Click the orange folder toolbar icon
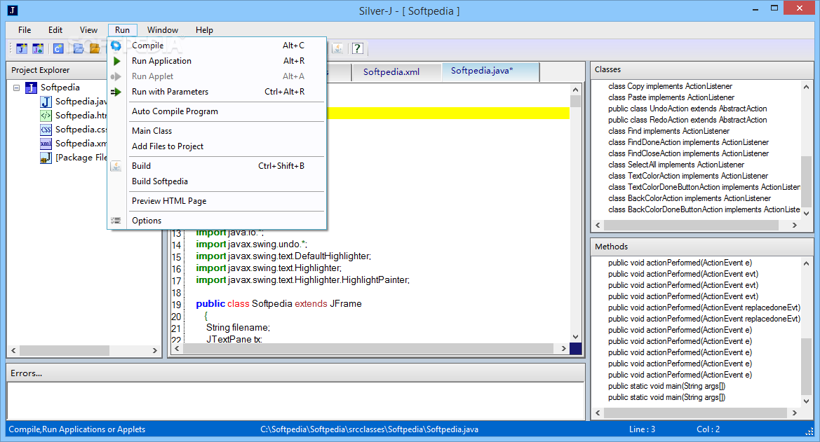Screen dimensions: 820x442 click(x=95, y=48)
